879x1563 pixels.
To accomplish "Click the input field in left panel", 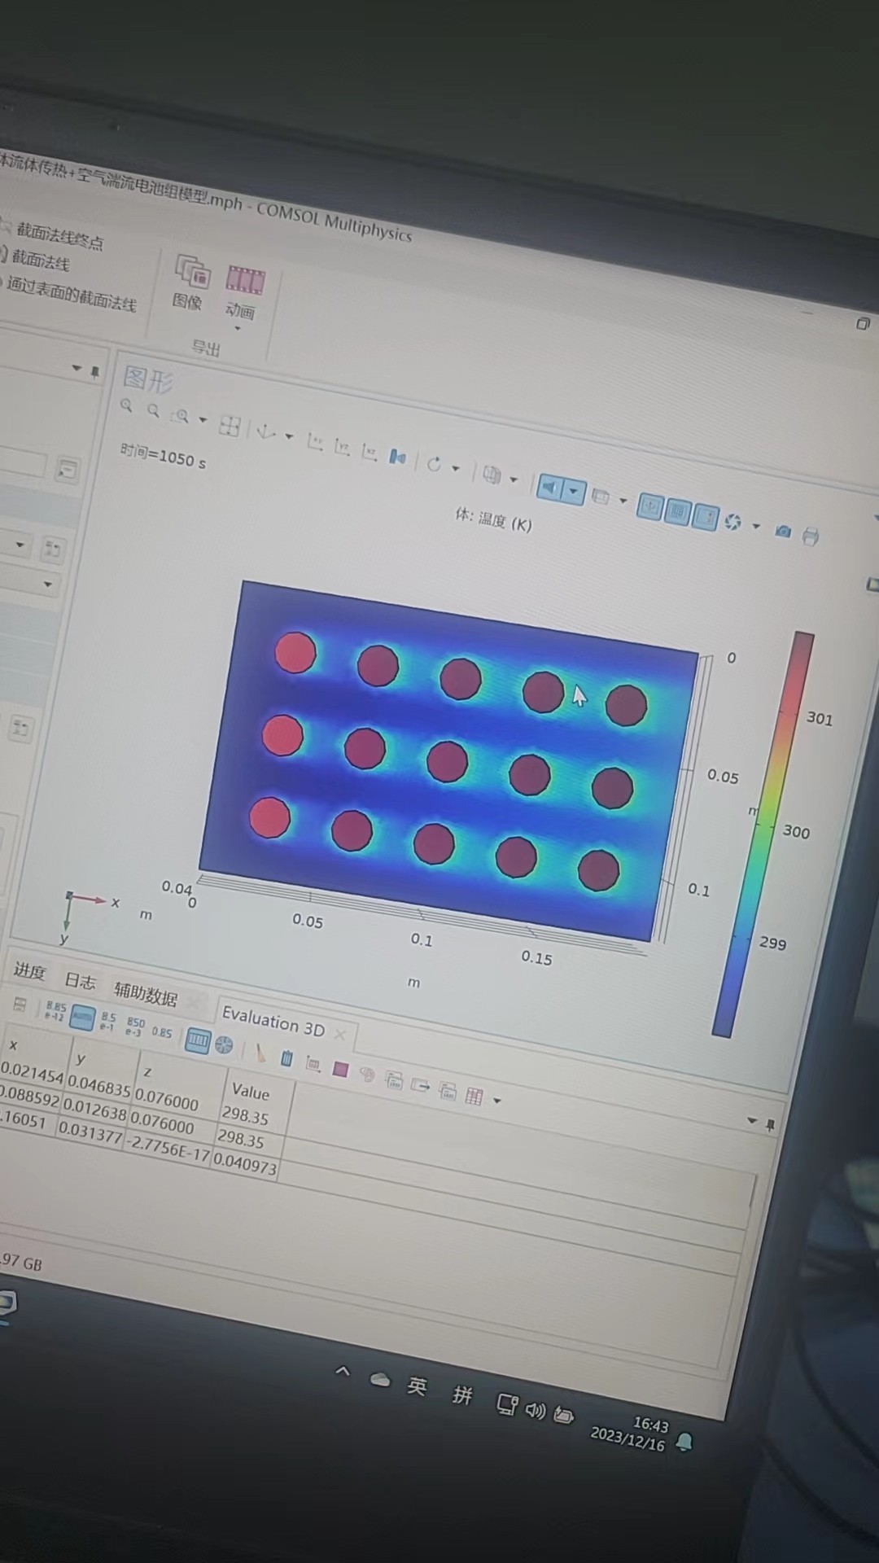I will click(x=23, y=462).
